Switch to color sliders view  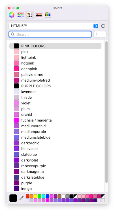click(x=20, y=15)
